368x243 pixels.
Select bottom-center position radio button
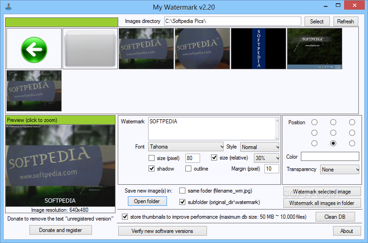coord(333,143)
